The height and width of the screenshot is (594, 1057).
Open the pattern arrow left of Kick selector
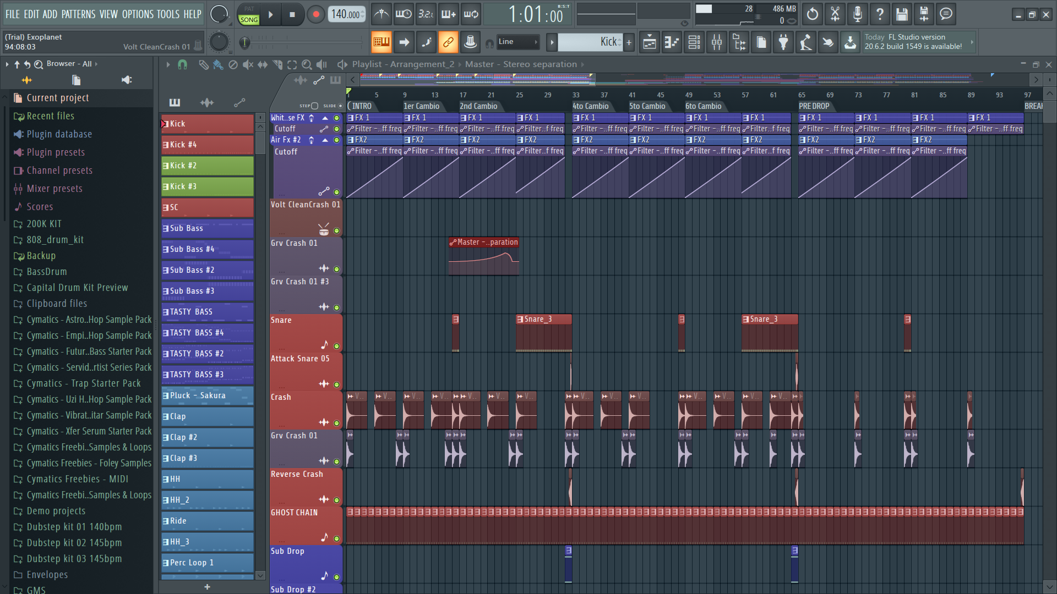(x=552, y=42)
